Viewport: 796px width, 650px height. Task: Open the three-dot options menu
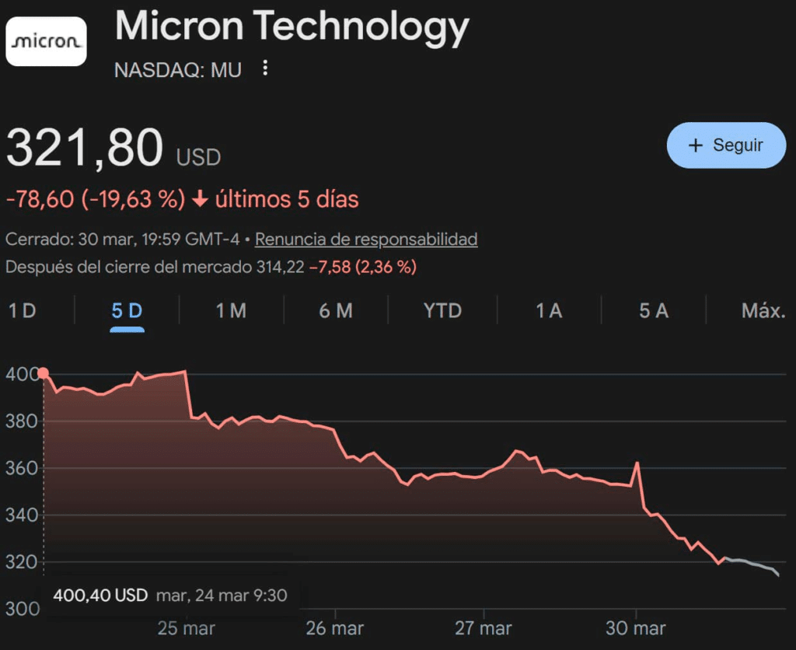pos(264,68)
